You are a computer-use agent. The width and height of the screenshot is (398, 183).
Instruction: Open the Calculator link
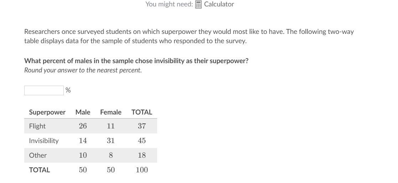(219, 4)
